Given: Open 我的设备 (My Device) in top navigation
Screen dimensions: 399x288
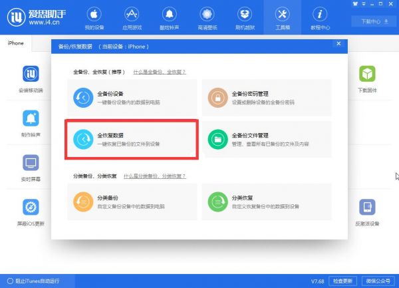Looking at the screenshot, I should (94, 18).
